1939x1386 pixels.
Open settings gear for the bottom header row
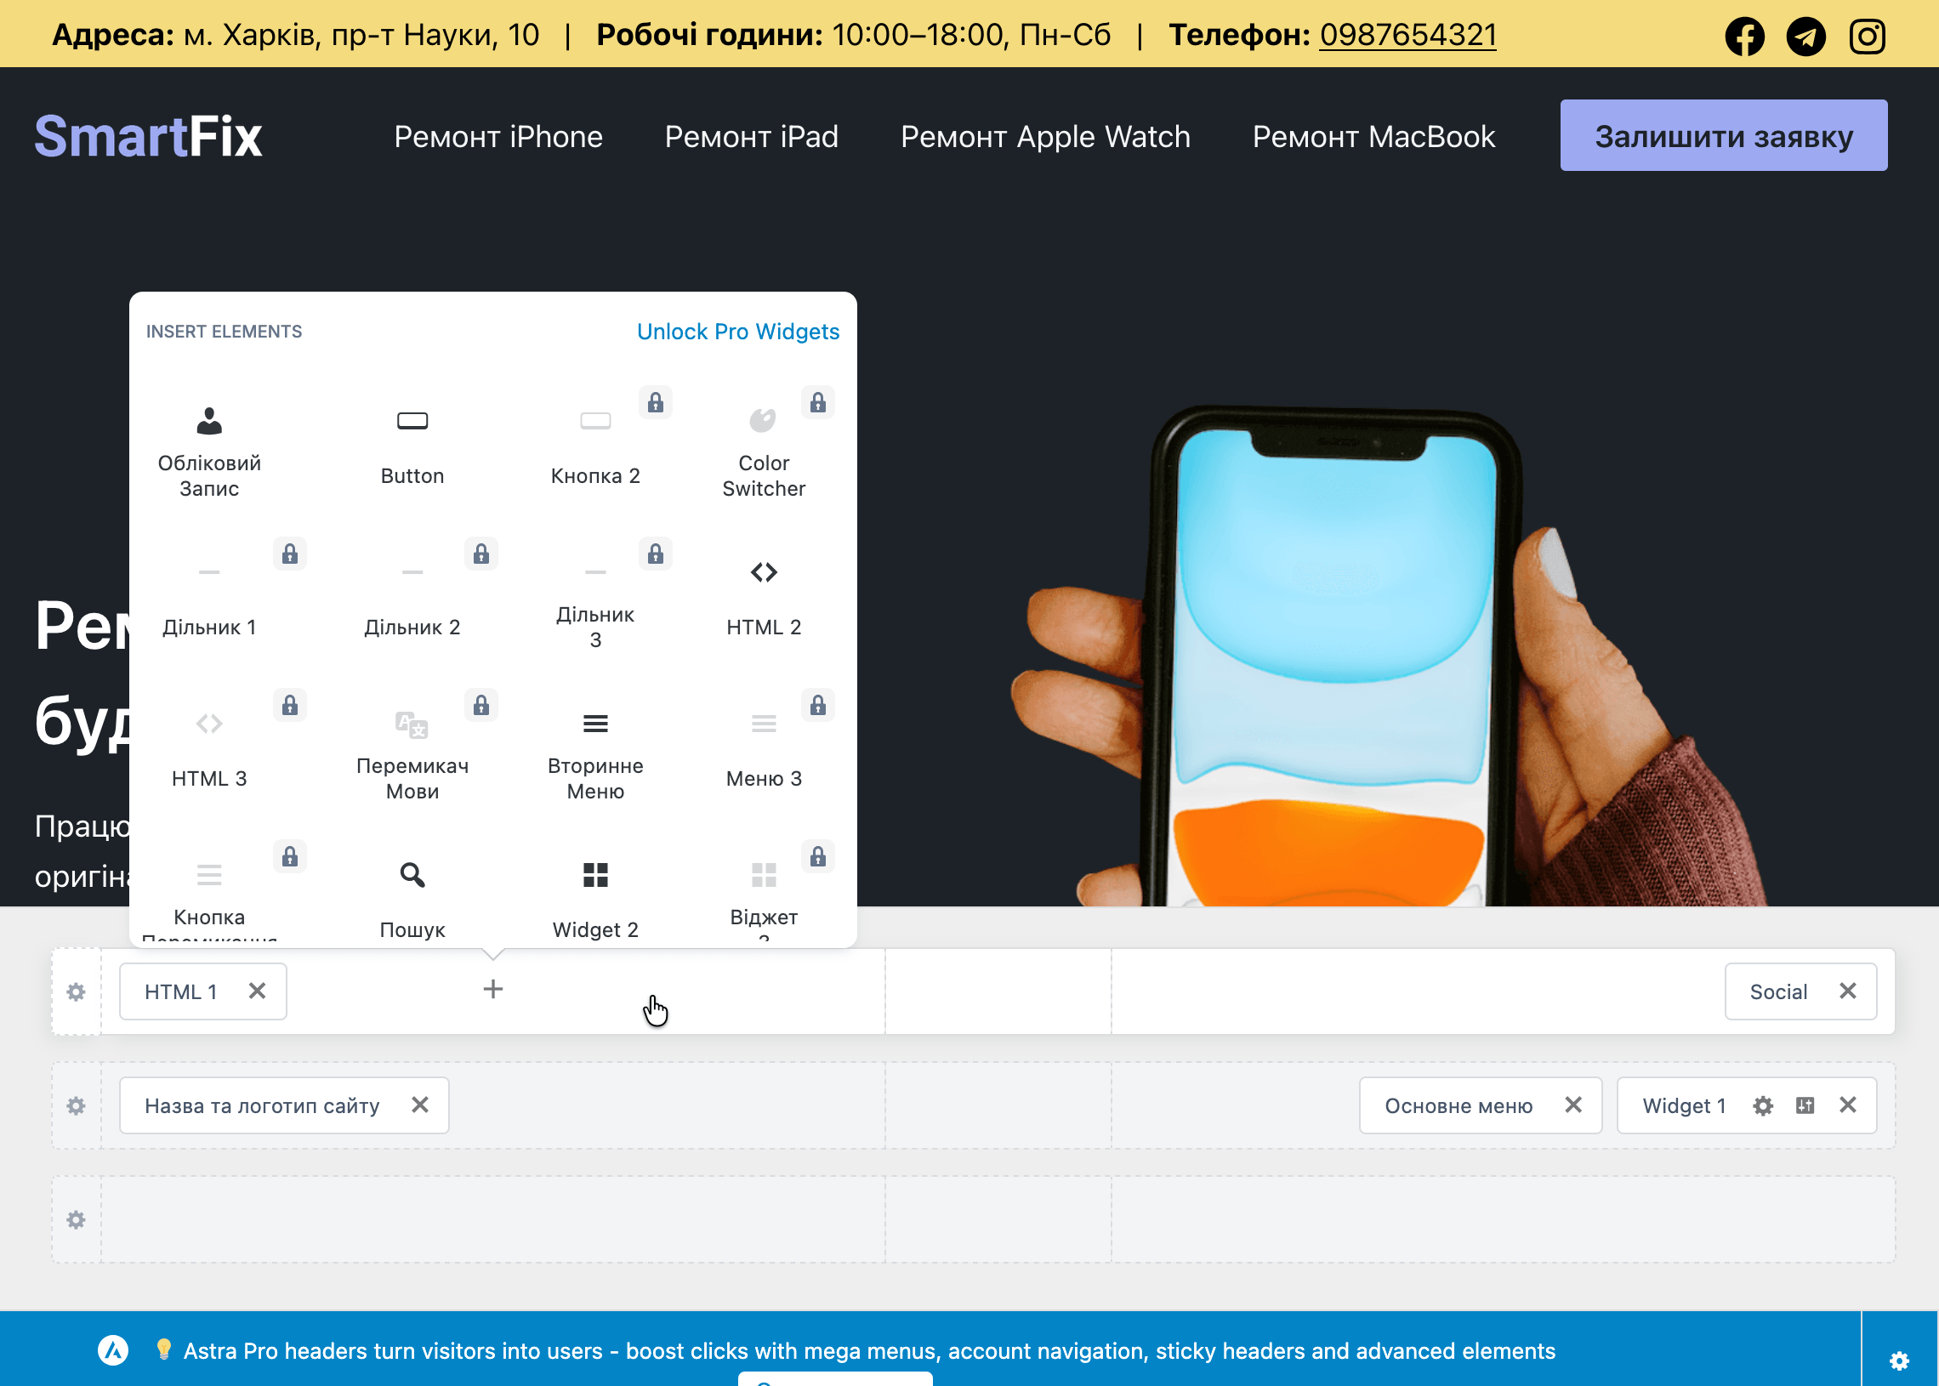[x=76, y=1219]
